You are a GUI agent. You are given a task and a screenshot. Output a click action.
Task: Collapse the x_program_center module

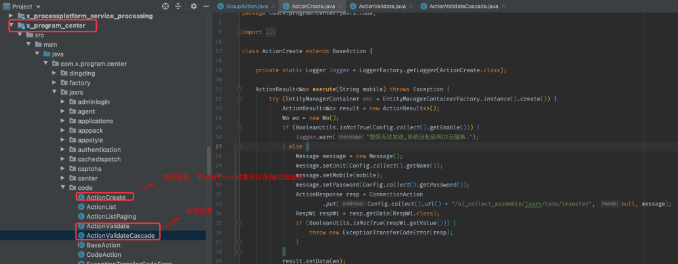point(11,26)
